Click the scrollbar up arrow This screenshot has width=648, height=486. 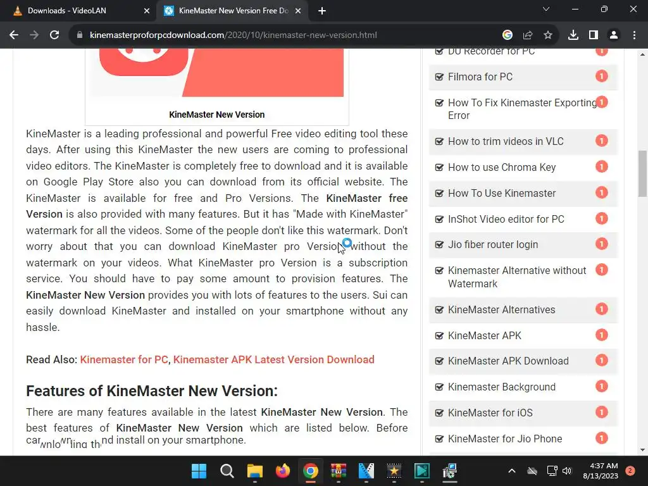[642, 54]
